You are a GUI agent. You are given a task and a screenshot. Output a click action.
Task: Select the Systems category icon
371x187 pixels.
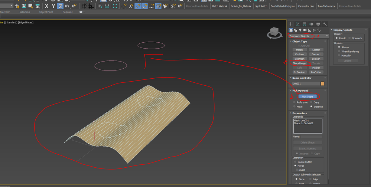tap(319, 30)
